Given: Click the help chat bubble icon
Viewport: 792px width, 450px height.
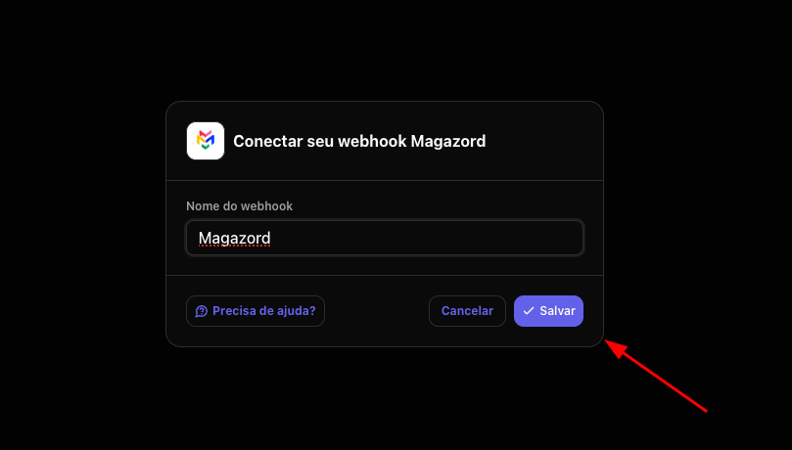Looking at the screenshot, I should click(202, 311).
